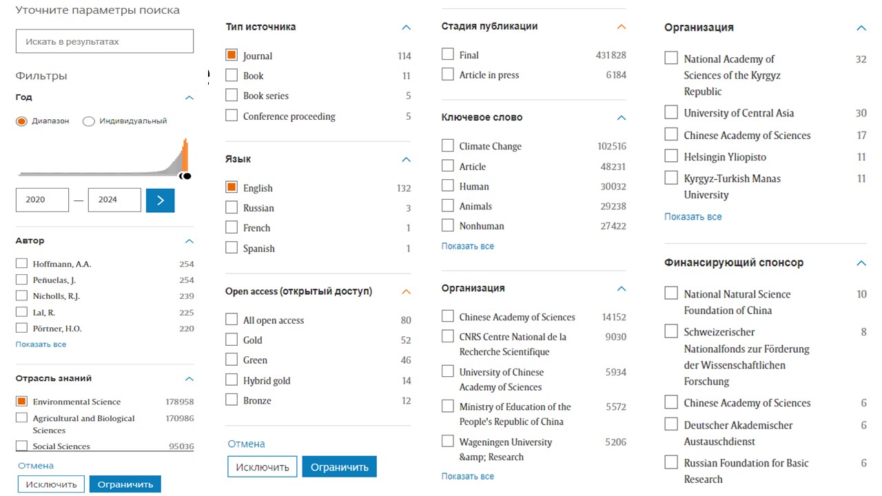Toggle the Open access section chevron
The width and height of the screenshot is (882, 496).
tap(406, 292)
